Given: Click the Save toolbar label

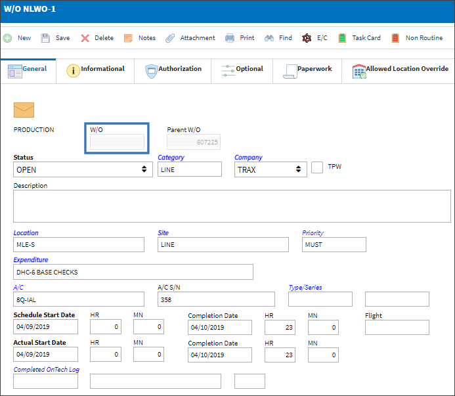Looking at the screenshot, I should [62, 38].
